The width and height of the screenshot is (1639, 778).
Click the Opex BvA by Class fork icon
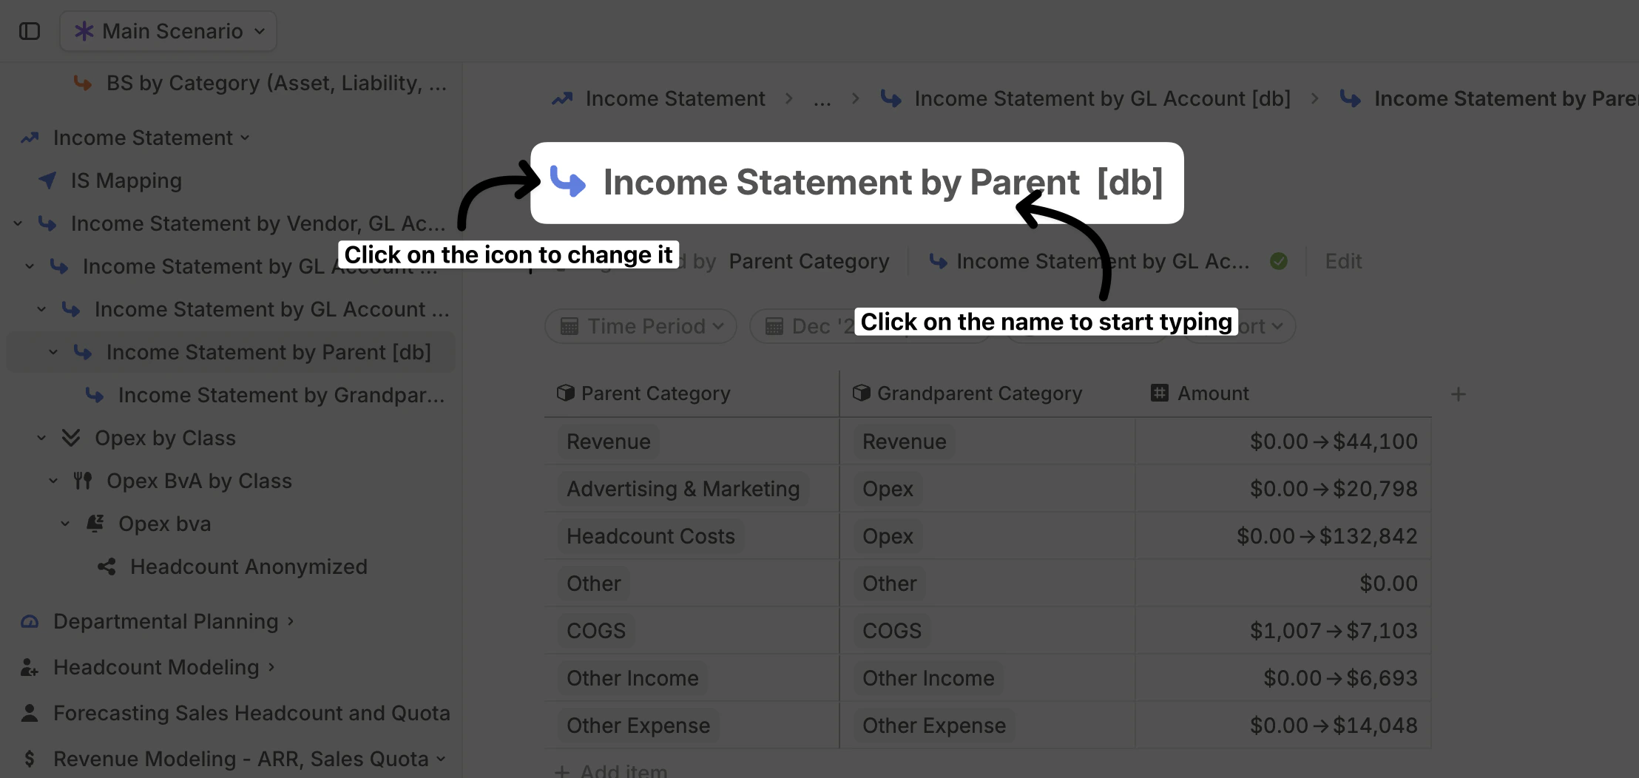83,481
